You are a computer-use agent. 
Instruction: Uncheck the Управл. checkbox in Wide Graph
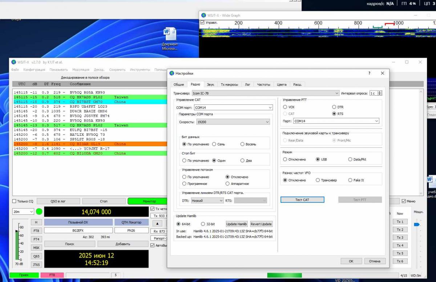[x=202, y=23]
